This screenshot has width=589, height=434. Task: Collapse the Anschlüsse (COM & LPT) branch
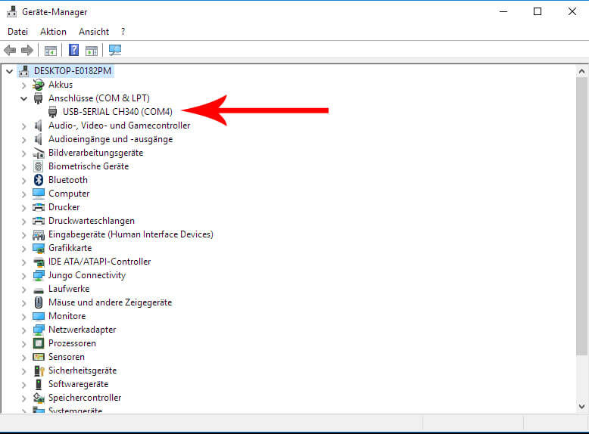coord(23,98)
